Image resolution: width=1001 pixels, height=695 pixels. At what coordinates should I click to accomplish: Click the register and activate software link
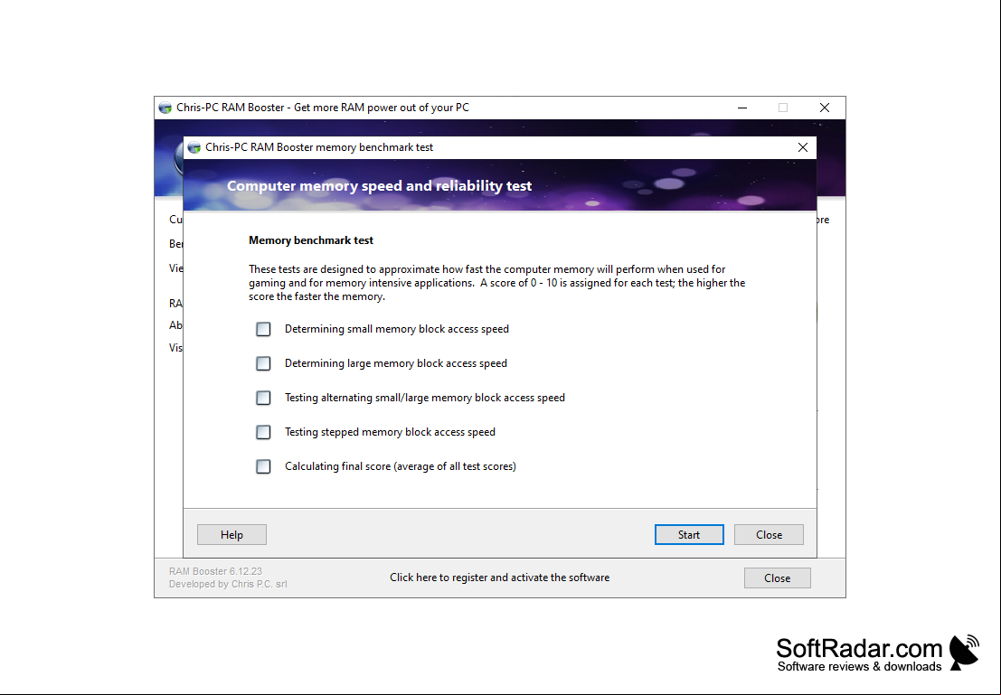point(499,578)
